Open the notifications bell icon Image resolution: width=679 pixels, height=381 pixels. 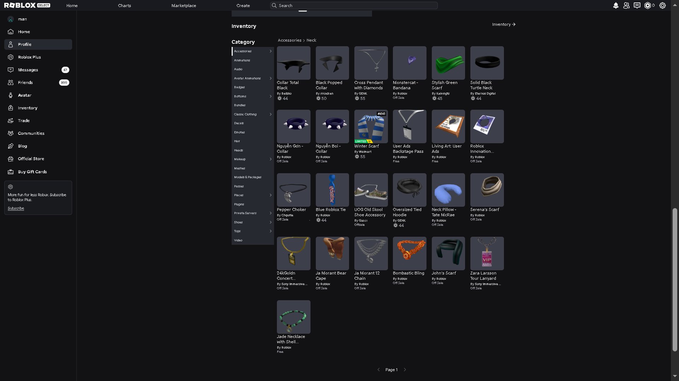point(616,6)
